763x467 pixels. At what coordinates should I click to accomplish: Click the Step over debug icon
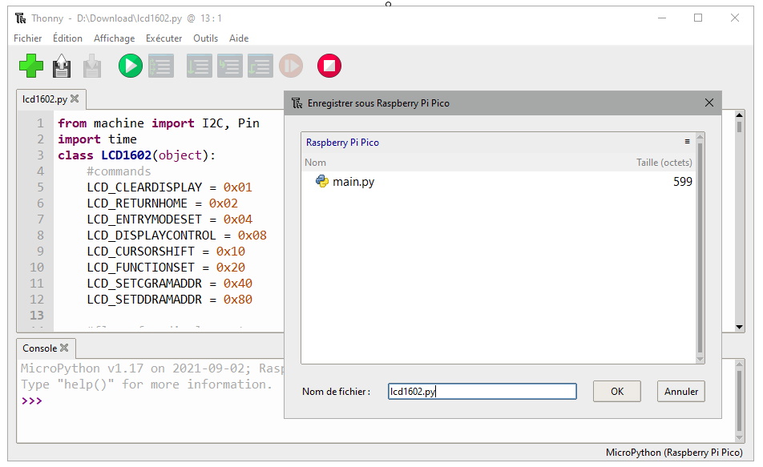point(199,66)
